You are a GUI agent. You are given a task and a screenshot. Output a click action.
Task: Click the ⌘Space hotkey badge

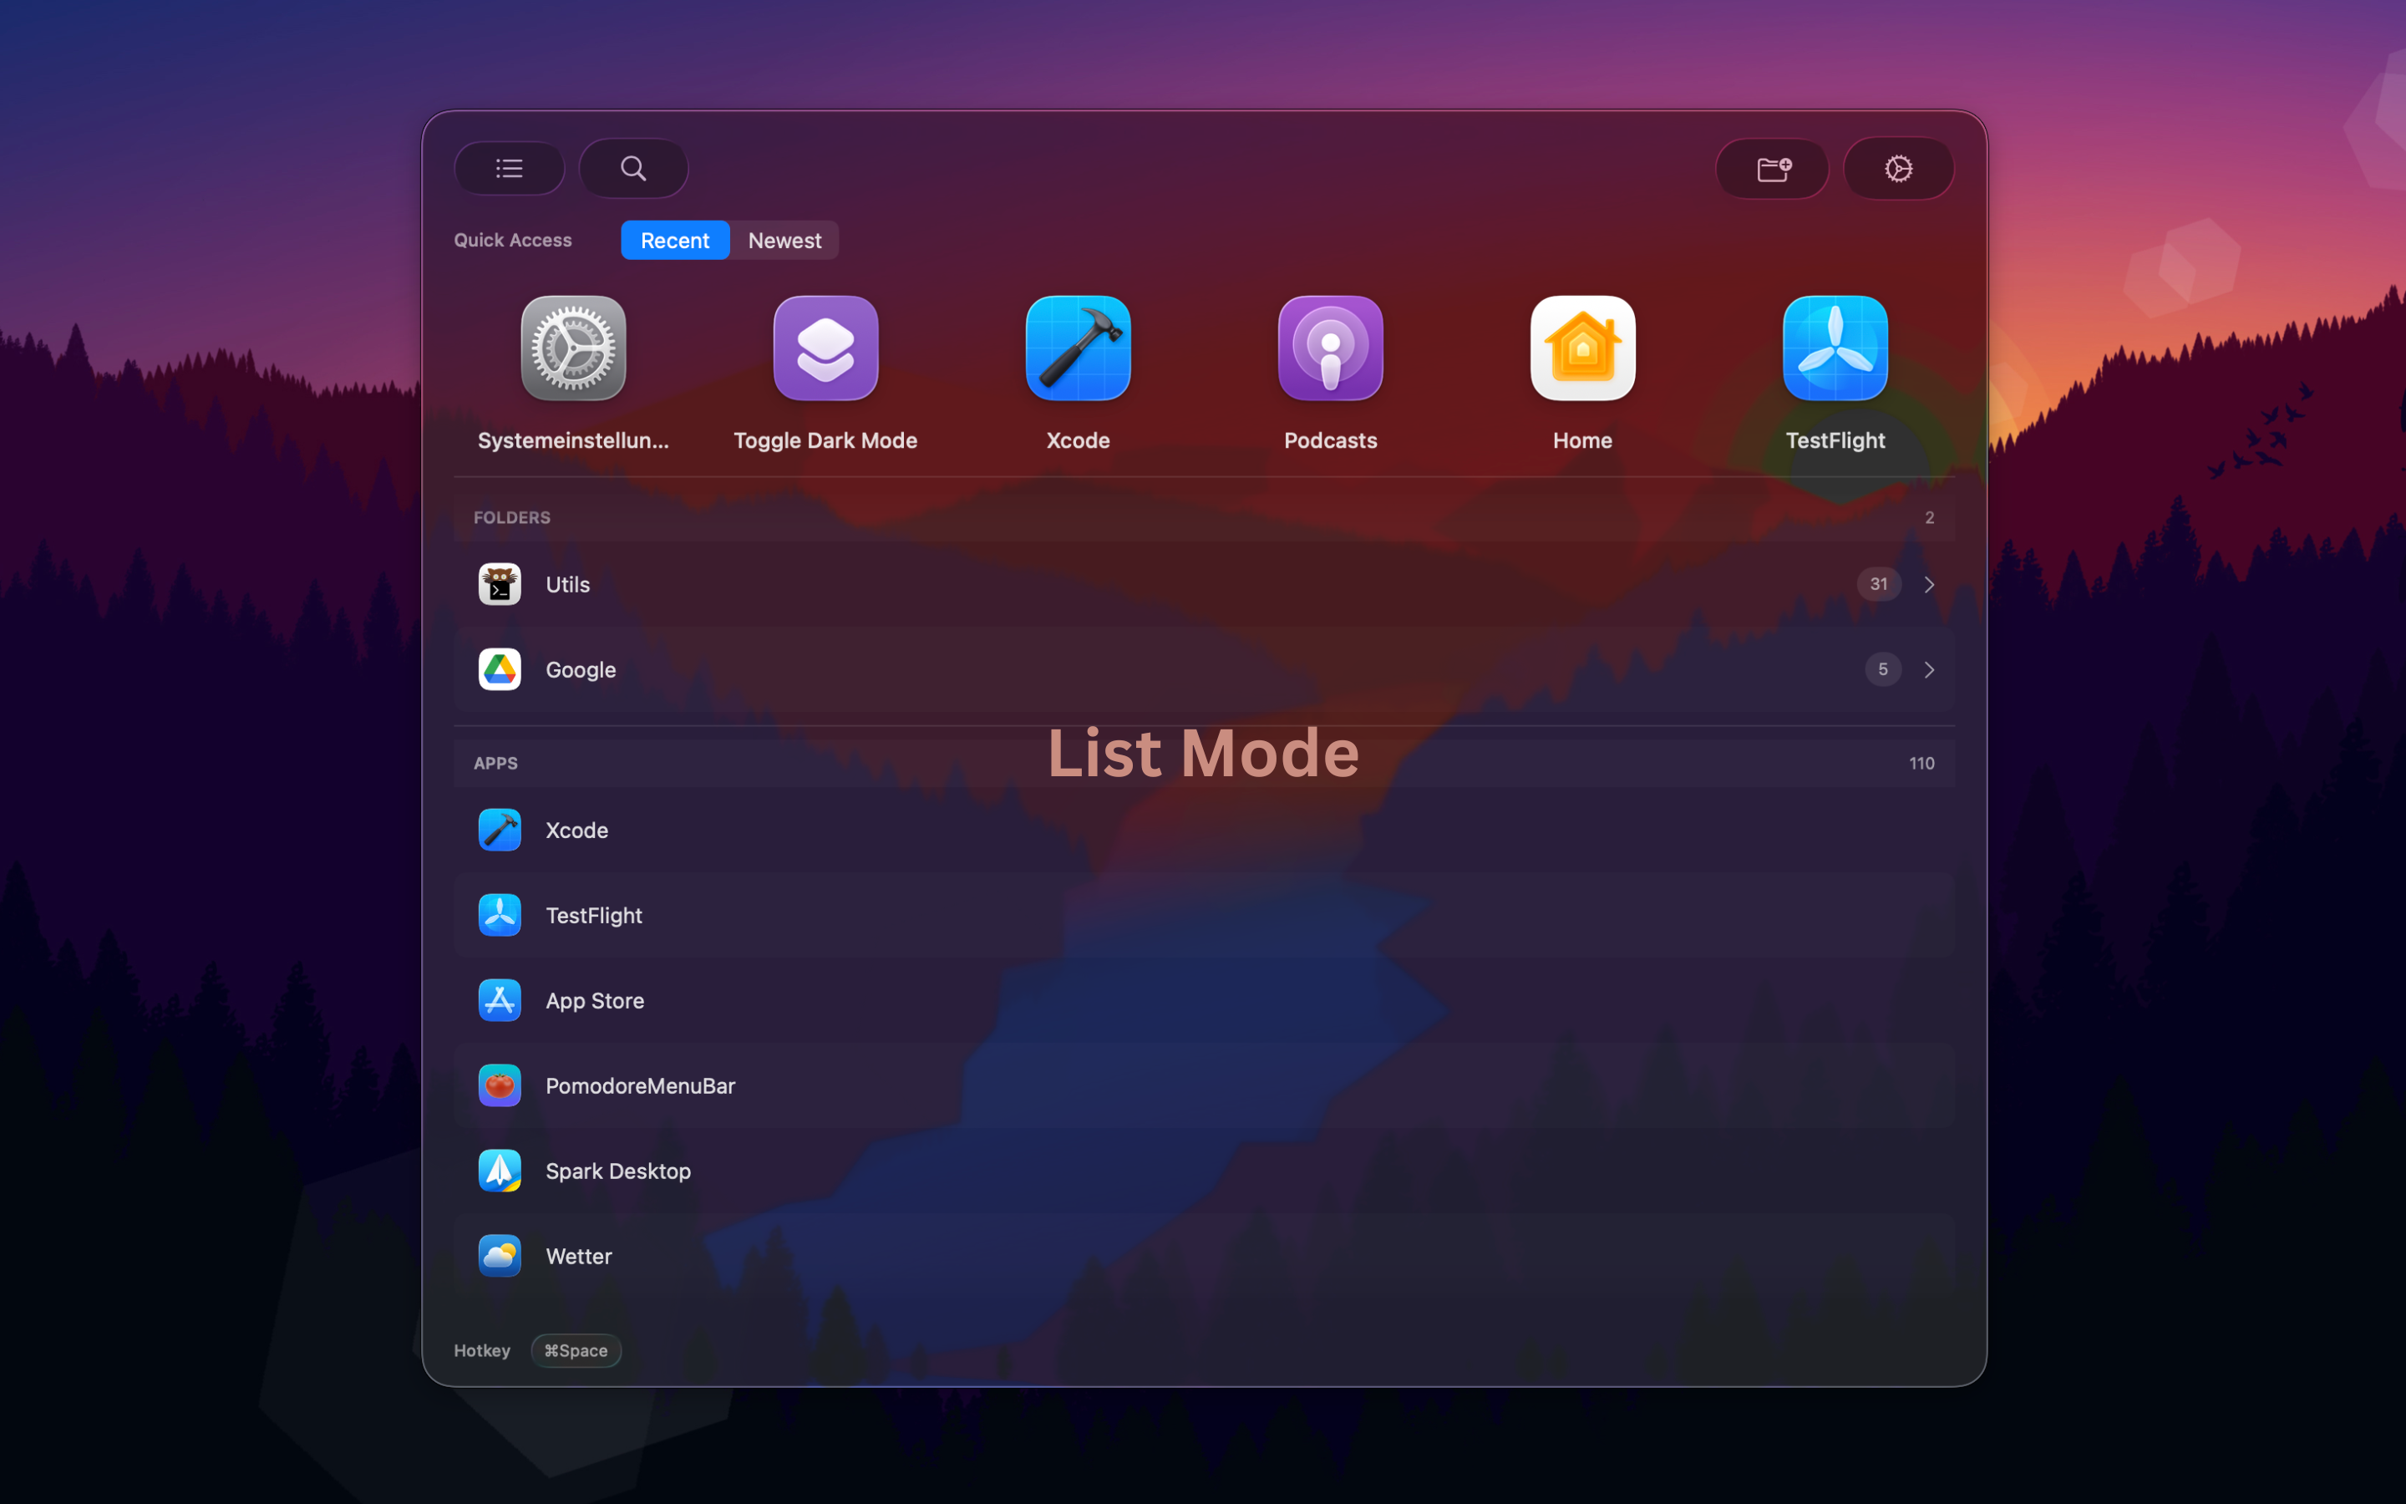point(575,1349)
